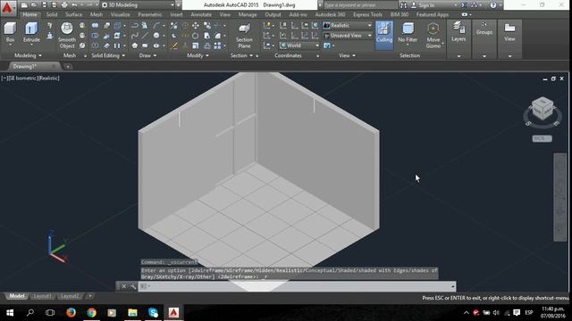Image resolution: width=572 pixels, height=321 pixels.
Task: Open Skype from the taskbar
Action: (153, 313)
